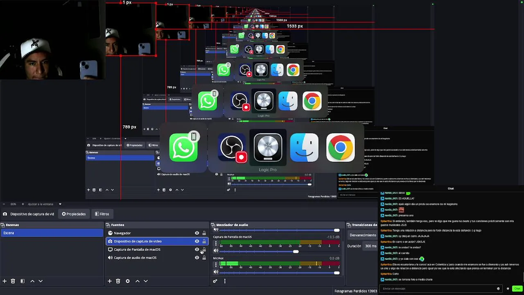Zoom in the preview with plus button
524x295 pixels.
click(23, 204)
